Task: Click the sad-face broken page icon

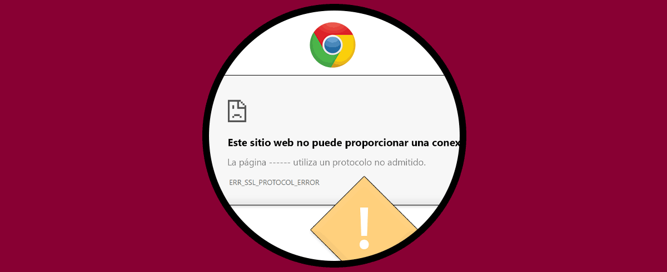Action: (237, 111)
